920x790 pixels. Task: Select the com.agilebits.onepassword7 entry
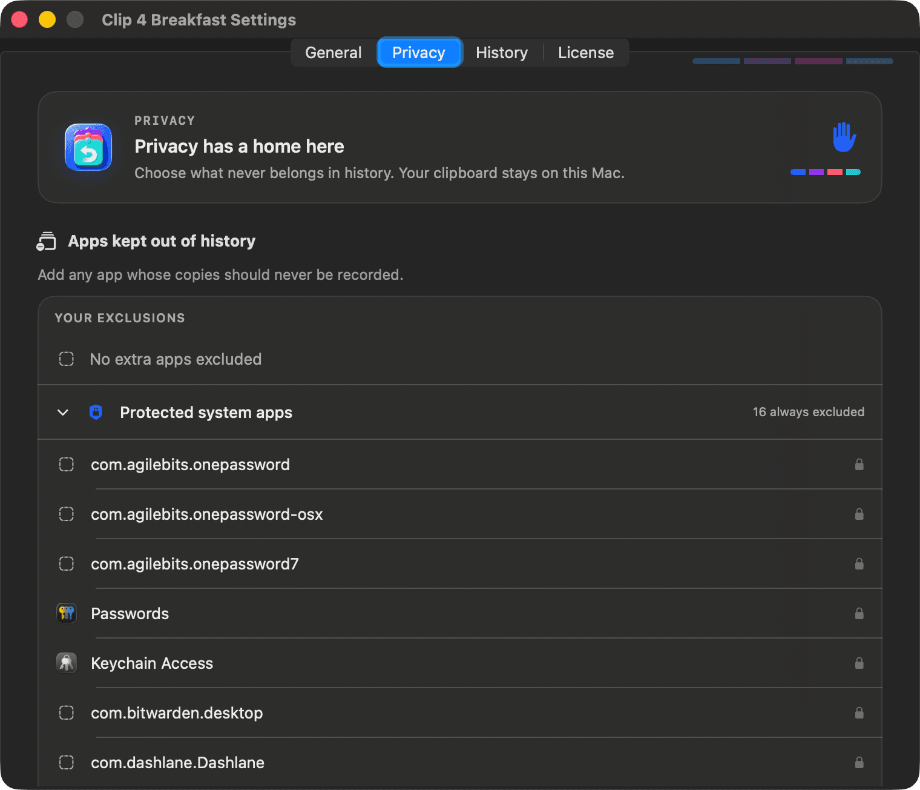(x=460, y=564)
